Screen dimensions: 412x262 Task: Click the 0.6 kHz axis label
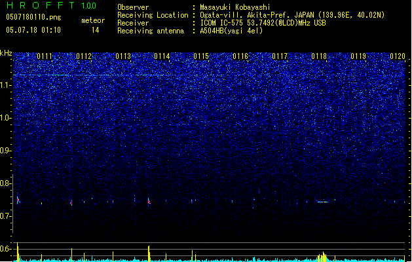click(x=6, y=249)
